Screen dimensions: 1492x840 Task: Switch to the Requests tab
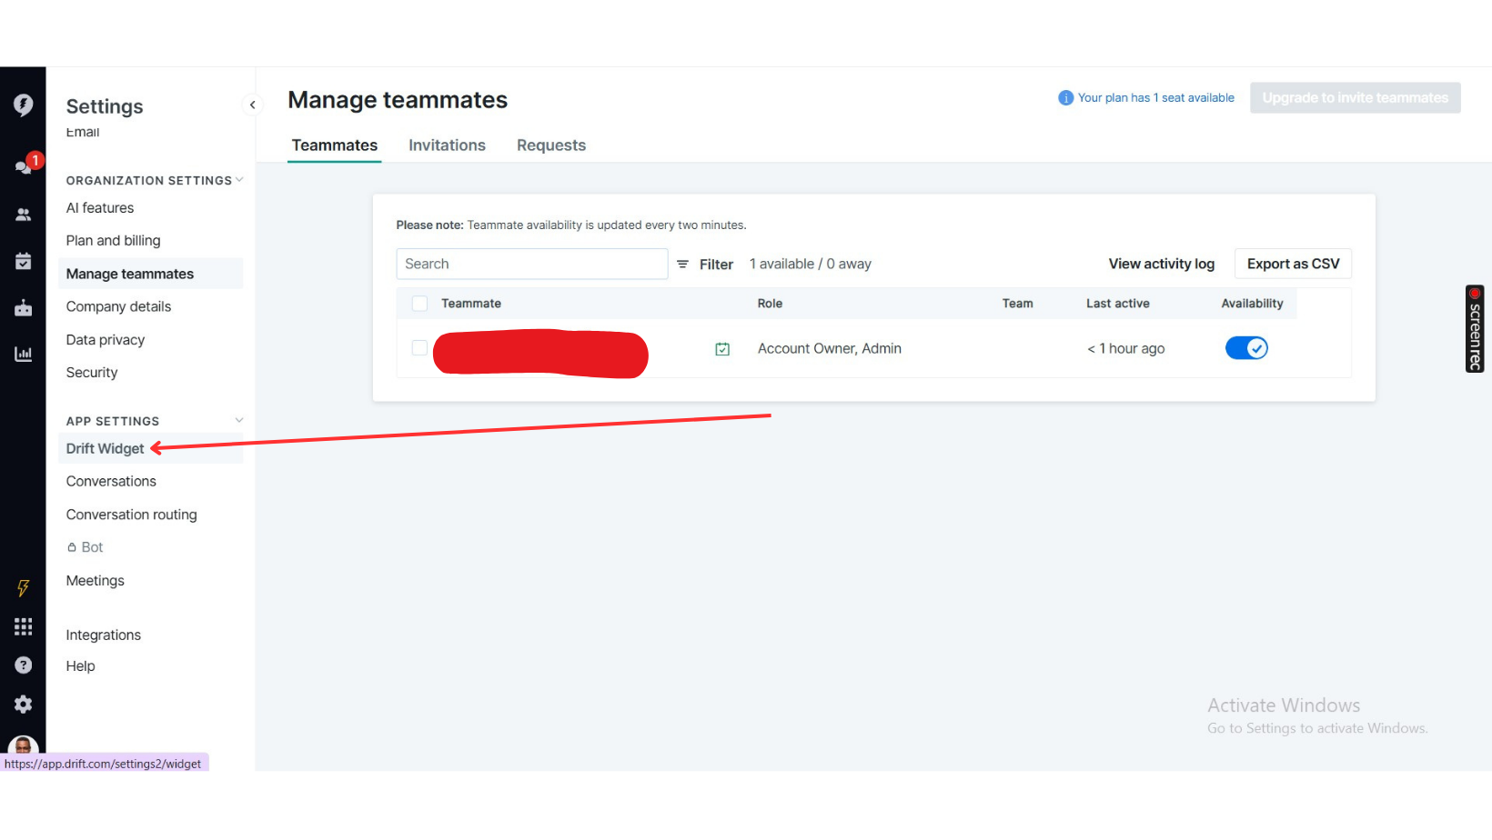click(551, 145)
